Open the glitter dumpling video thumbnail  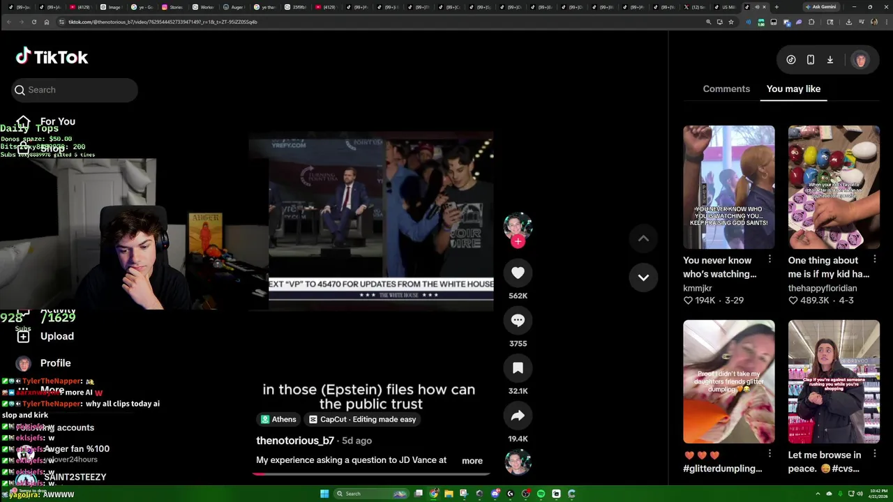728,381
